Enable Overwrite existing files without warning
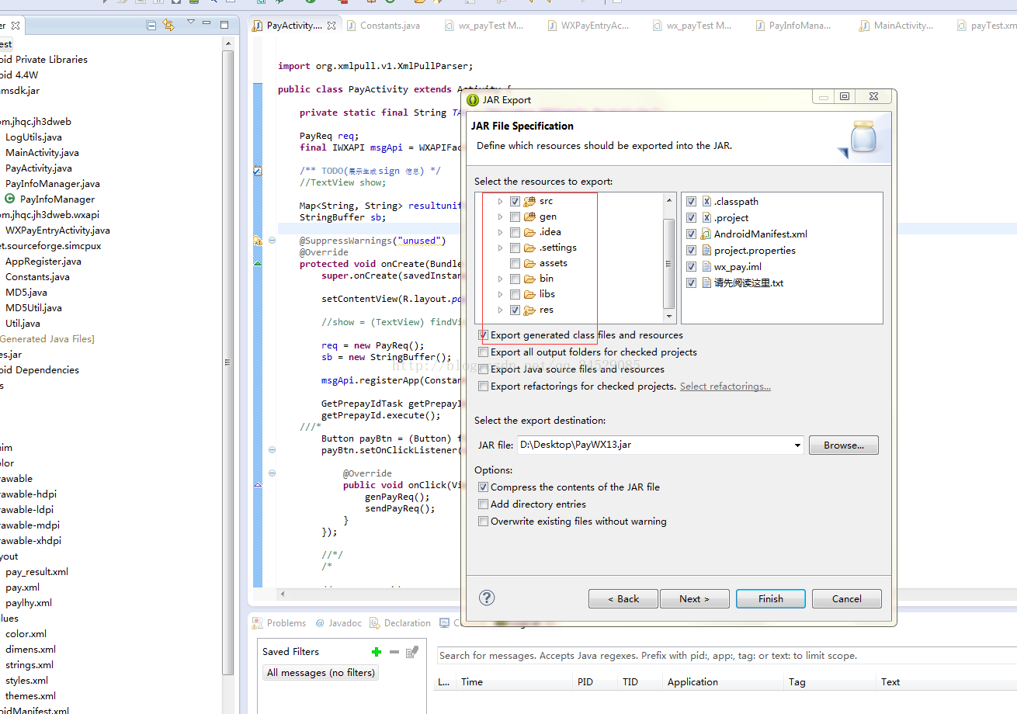 click(484, 522)
